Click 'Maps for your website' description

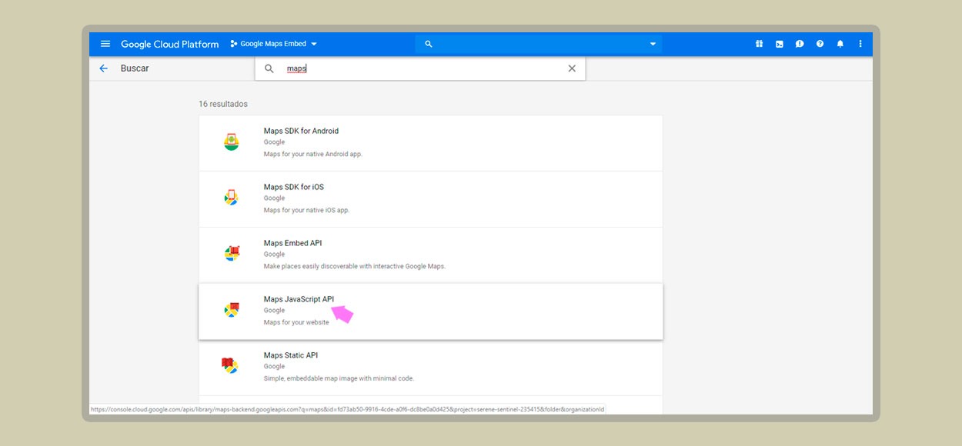(x=296, y=322)
